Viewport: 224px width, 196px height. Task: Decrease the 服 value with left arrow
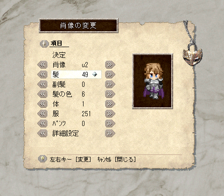42,114
